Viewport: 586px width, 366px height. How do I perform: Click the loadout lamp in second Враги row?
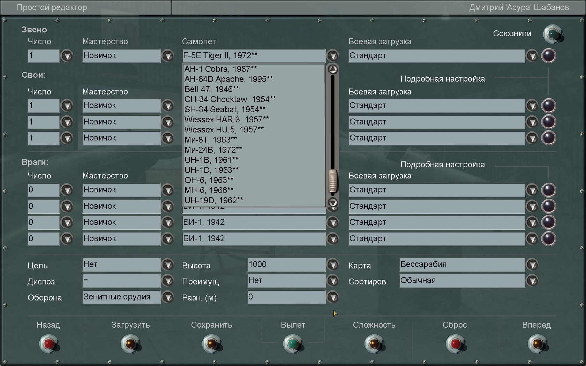pyautogui.click(x=548, y=206)
